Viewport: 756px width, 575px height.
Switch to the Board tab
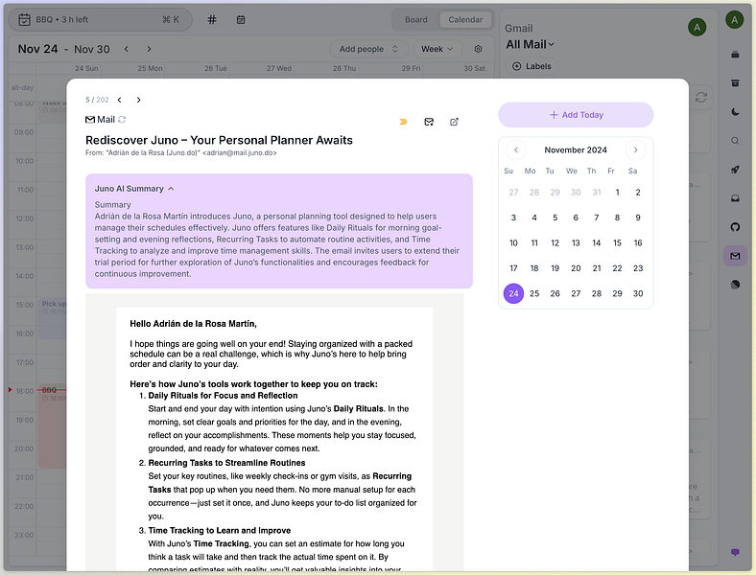click(x=416, y=20)
